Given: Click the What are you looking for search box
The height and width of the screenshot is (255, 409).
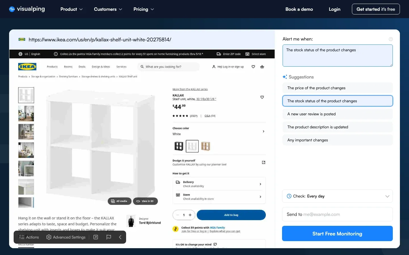Looking at the screenshot, I should (168, 67).
